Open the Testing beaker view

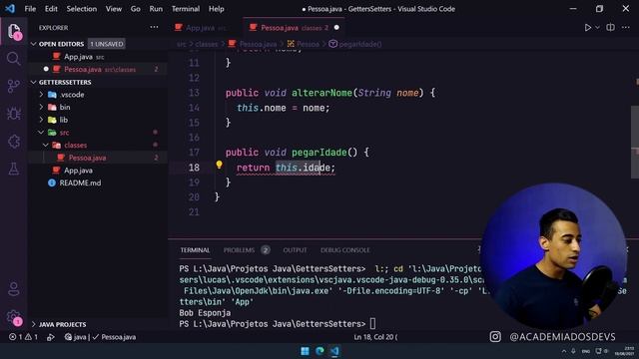click(13, 169)
